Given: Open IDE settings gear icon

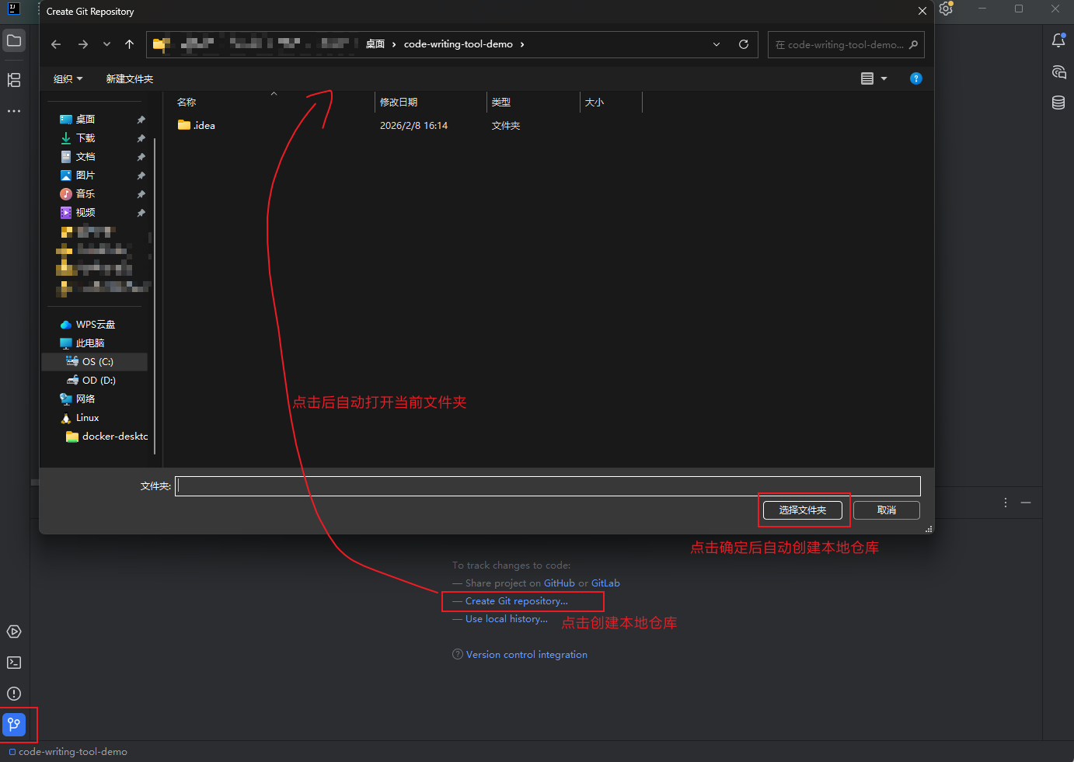Looking at the screenshot, I should point(946,9).
